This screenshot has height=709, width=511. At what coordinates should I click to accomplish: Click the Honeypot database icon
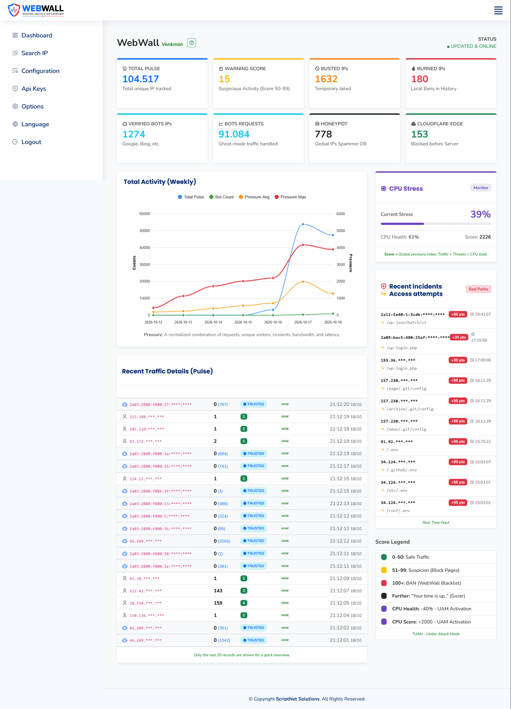pos(317,124)
